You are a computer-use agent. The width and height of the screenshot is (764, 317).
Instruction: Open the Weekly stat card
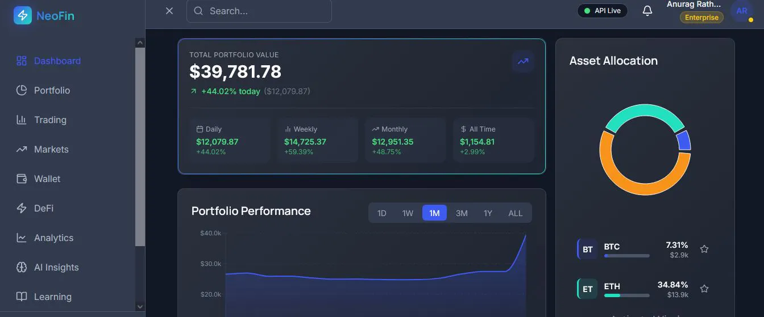[x=318, y=141]
